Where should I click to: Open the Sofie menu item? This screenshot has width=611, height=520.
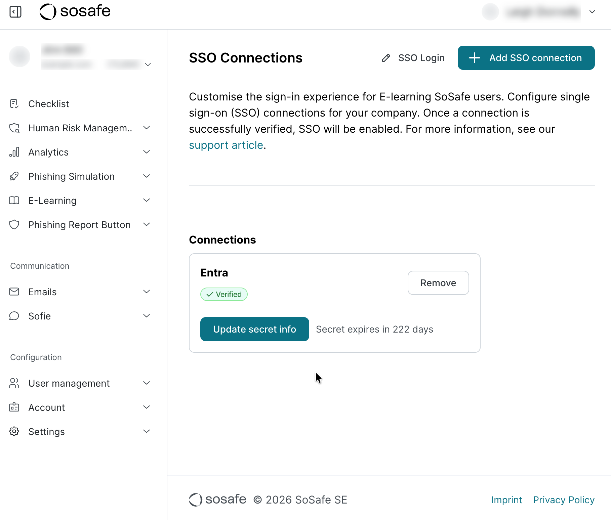40,316
